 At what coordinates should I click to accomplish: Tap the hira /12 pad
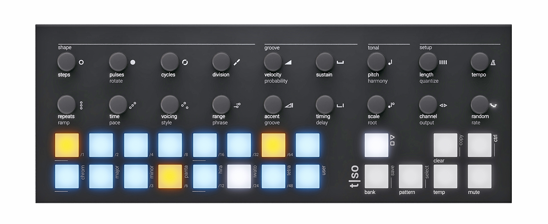[x=205, y=176]
